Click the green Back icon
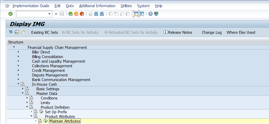Viewport: 269px width, 124px height. (71, 14)
